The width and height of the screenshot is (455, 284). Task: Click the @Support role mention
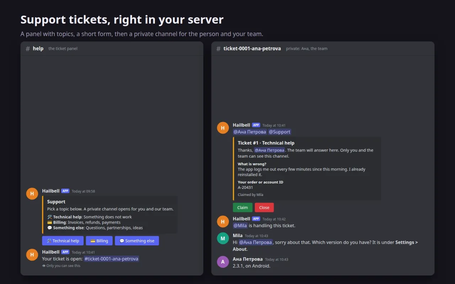pyautogui.click(x=279, y=132)
